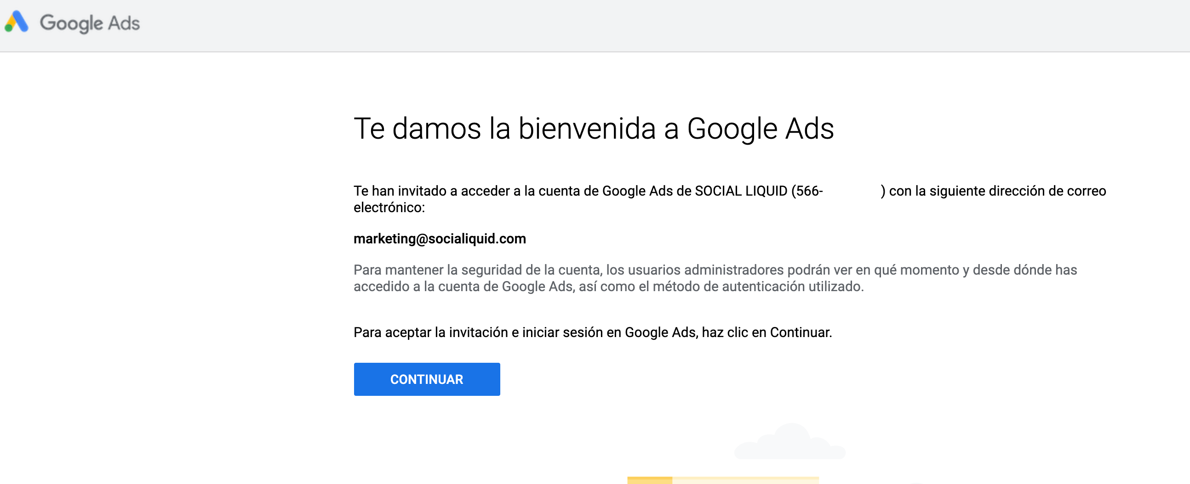Click the Google Ads wordmark in the header
Viewport: 1190px width, 484px height.
coord(90,23)
